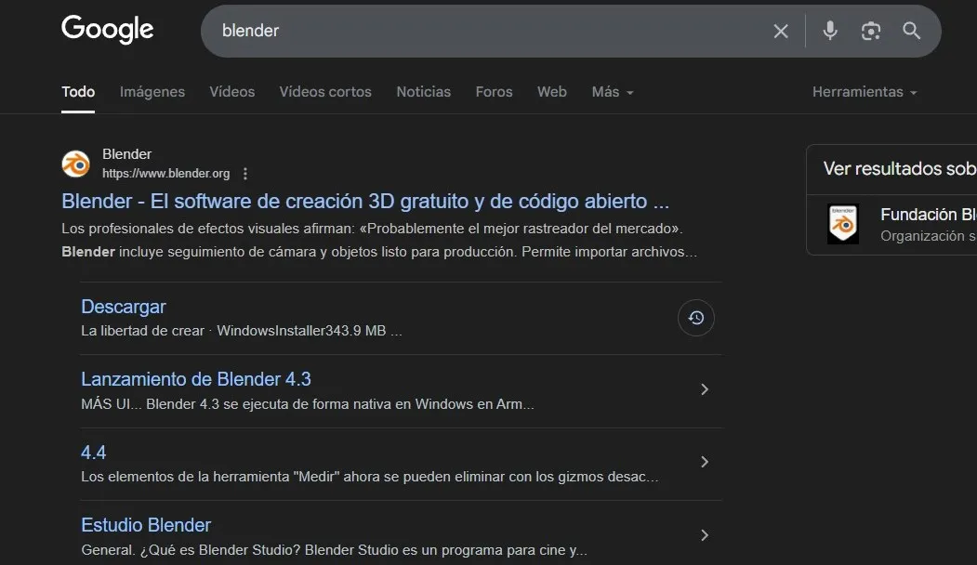Open the 4.4 sitelink

(x=94, y=453)
